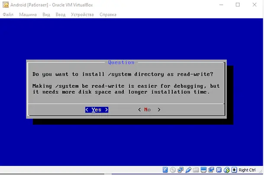Open the shared folders status icon
This screenshot has width=264, height=175.
click(x=196, y=170)
